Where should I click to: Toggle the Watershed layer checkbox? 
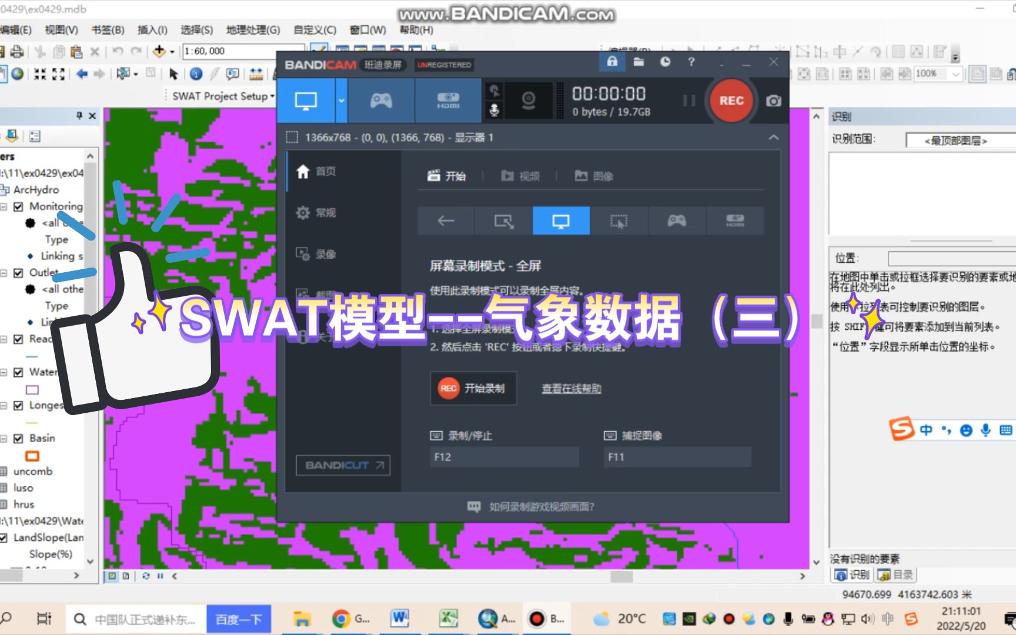[18, 372]
